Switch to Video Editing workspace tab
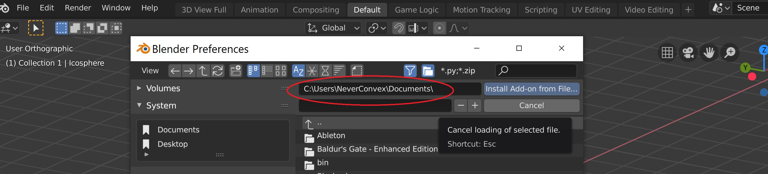Image resolution: width=768 pixels, height=174 pixels. (649, 10)
